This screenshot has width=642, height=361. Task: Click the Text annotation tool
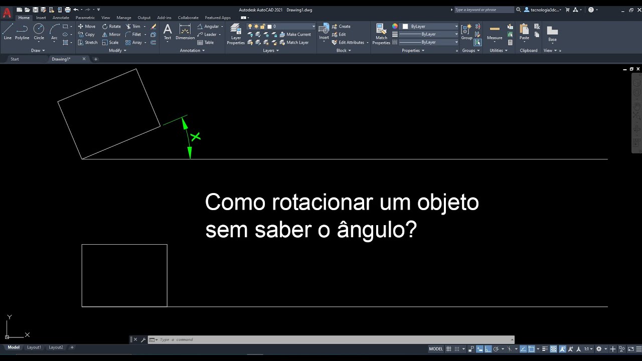(168, 32)
